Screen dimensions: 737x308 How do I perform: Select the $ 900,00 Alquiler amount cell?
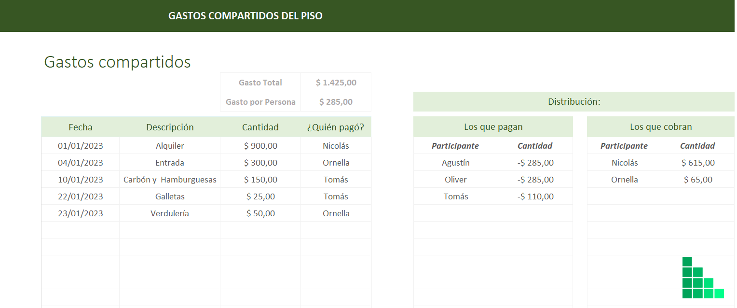(x=260, y=146)
